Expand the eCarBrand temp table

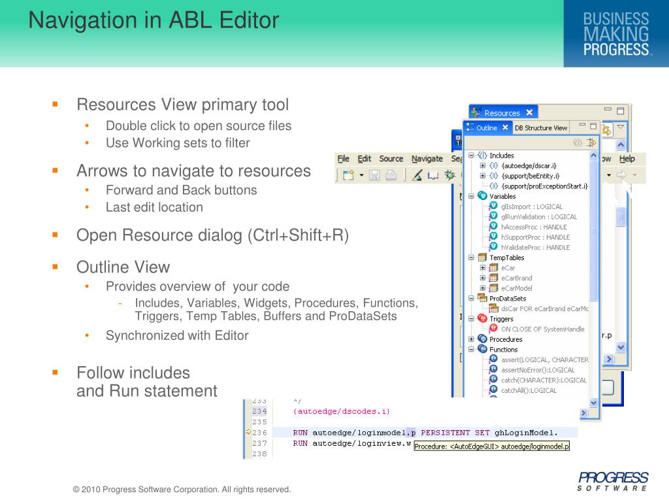483,278
